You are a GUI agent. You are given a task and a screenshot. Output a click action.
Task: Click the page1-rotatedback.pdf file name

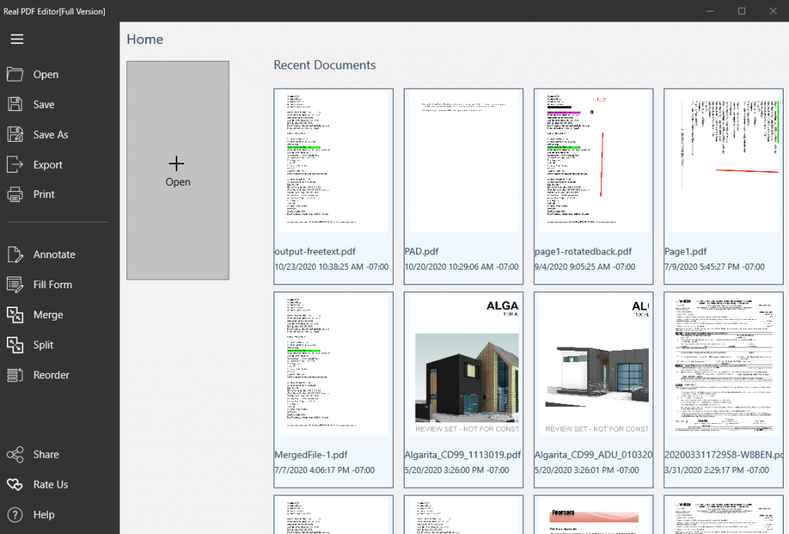coord(583,252)
